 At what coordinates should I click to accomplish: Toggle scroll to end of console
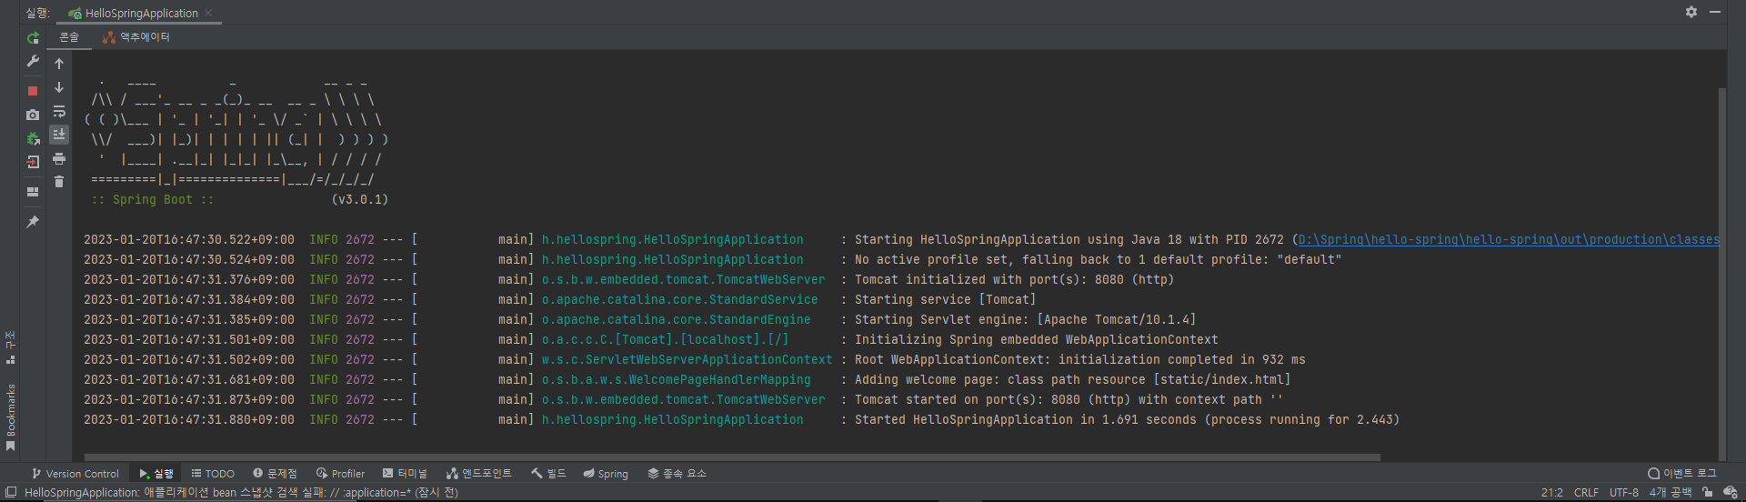pos(59,135)
